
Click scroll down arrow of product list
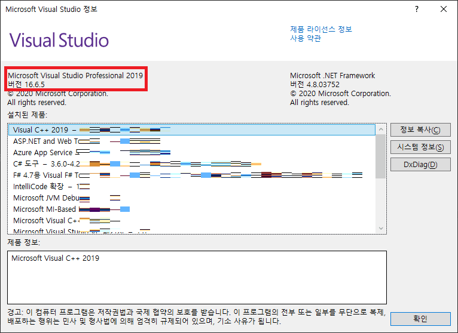[x=381, y=229]
